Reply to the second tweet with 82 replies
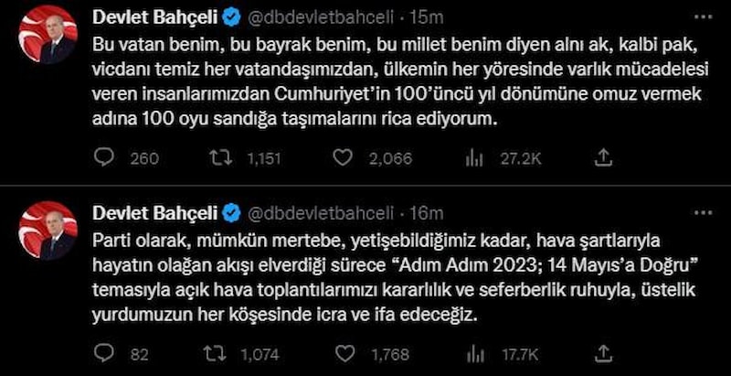731x376 pixels. [105, 351]
